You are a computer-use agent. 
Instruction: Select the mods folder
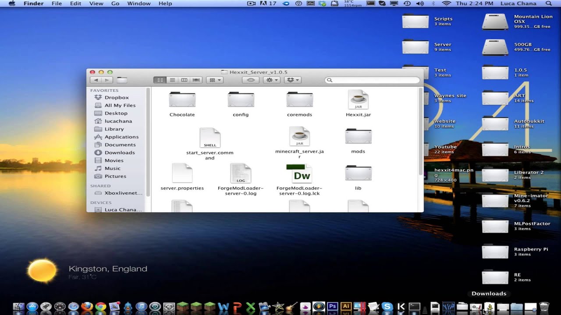click(x=358, y=141)
